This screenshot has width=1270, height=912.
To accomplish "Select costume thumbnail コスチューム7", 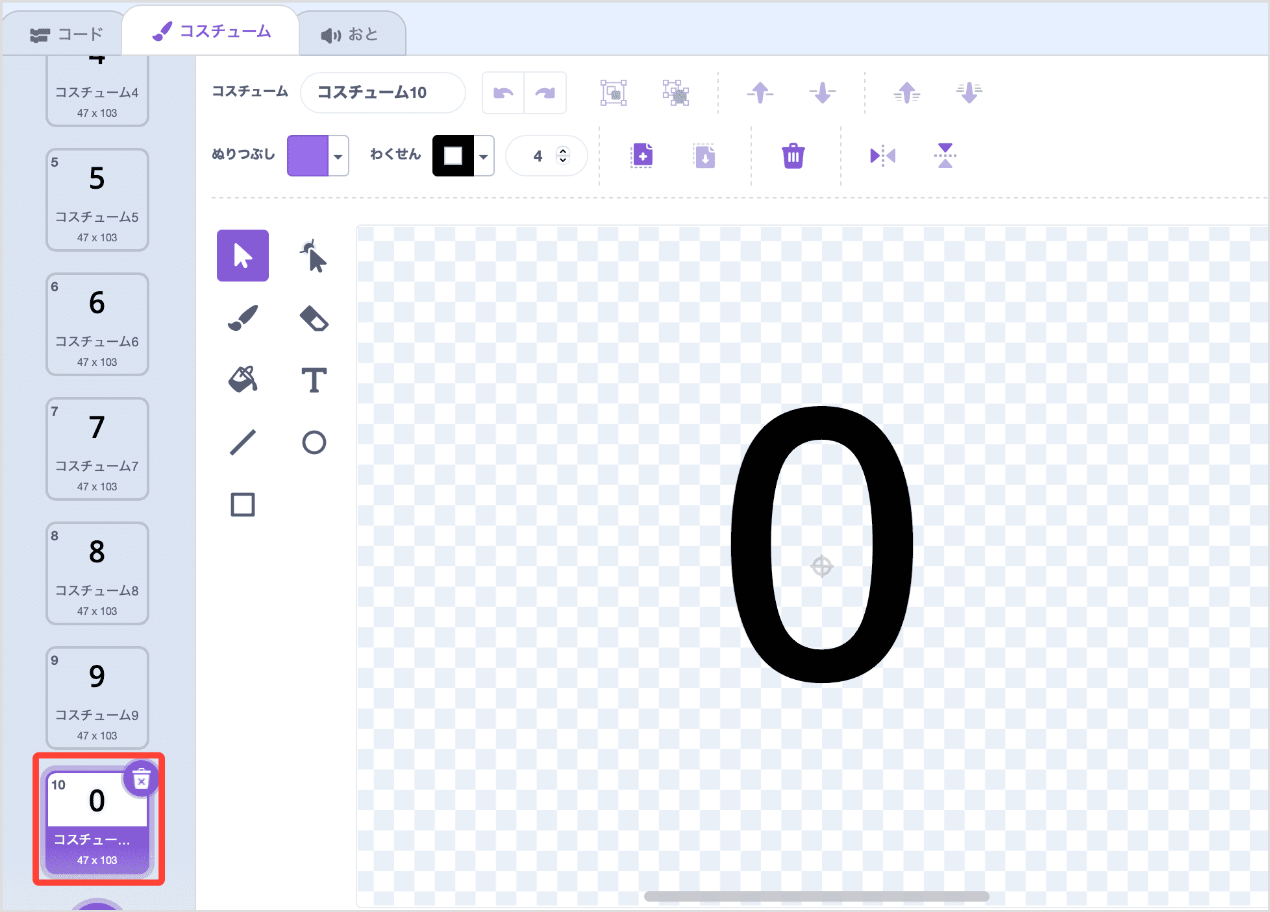I will tap(97, 449).
